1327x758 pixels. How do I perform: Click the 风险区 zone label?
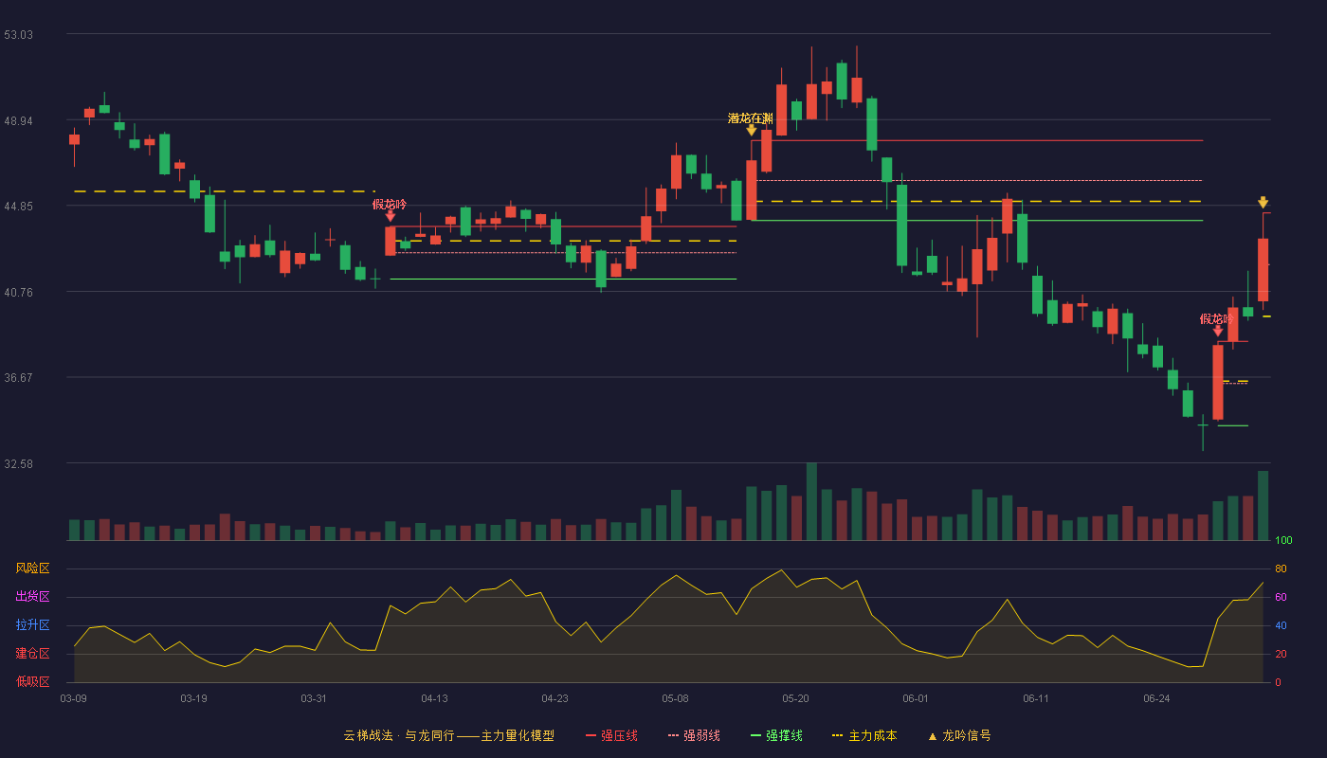pyautogui.click(x=32, y=568)
